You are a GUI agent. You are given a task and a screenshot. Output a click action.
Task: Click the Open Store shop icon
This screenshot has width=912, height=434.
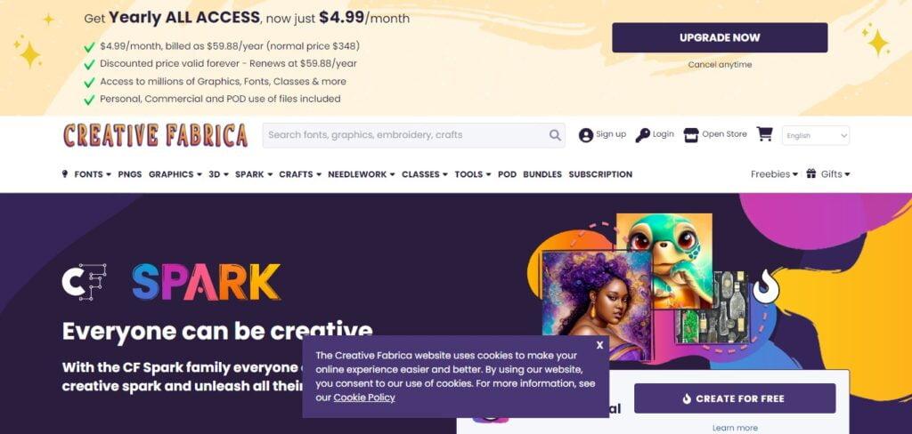click(691, 135)
